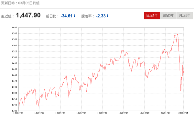This screenshot has width=194, height=117.
Task: Click the 19/04/23 x-axis date label
Action: (x=39, y=113)
